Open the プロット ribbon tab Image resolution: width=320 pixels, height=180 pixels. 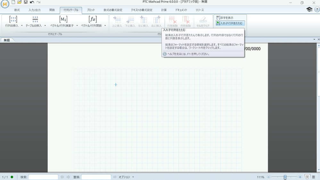91,10
